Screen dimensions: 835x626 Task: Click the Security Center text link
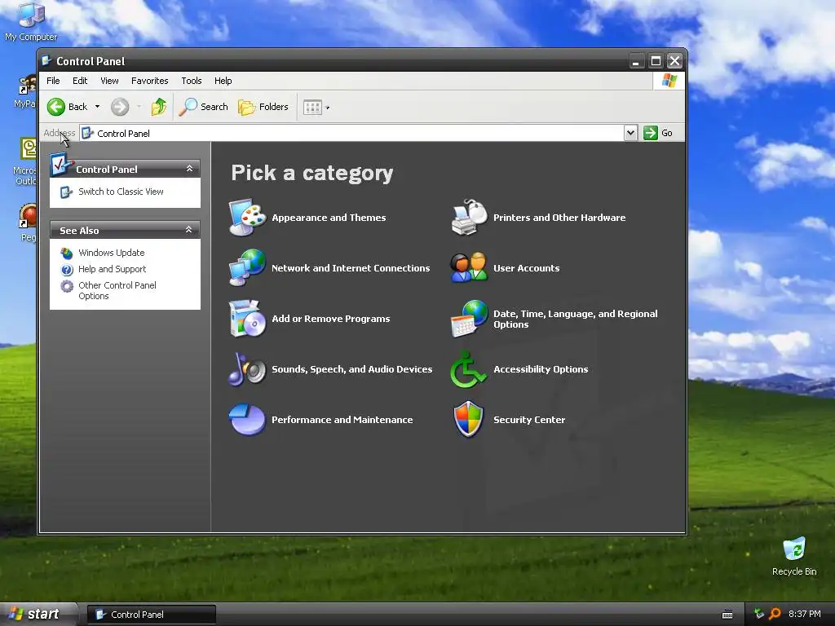click(529, 420)
